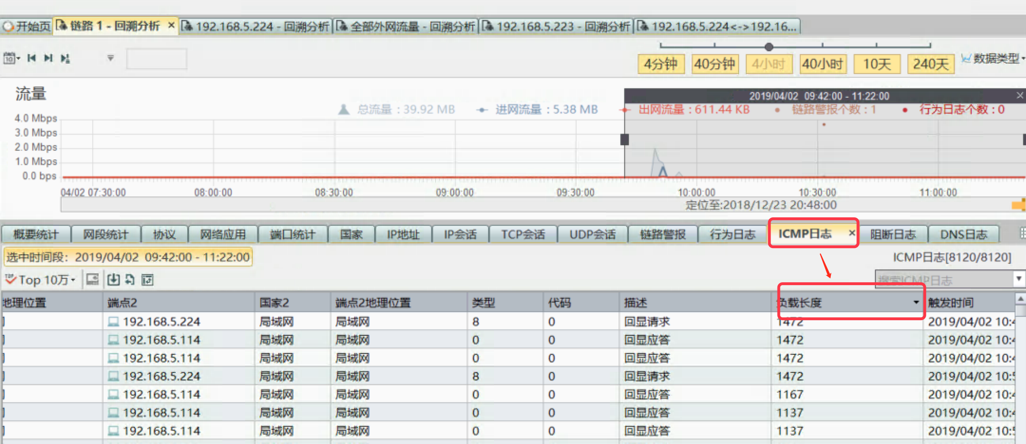Image resolution: width=1026 pixels, height=444 pixels.
Task: Click the skip-to-latest time icon
Action: (65, 58)
